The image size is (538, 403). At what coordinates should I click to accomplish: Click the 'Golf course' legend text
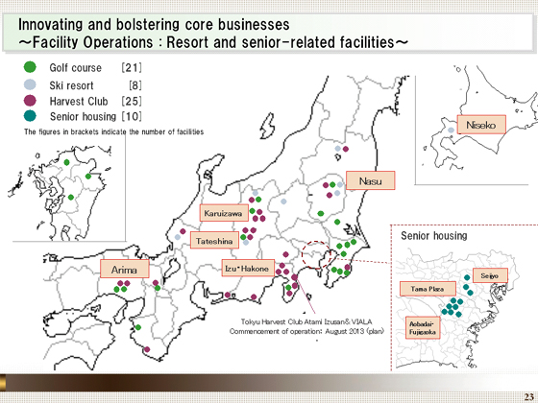76,67
